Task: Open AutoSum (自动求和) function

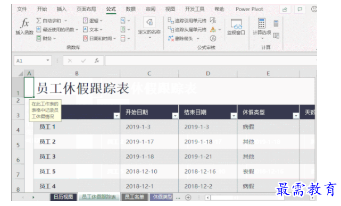Action: point(52,21)
